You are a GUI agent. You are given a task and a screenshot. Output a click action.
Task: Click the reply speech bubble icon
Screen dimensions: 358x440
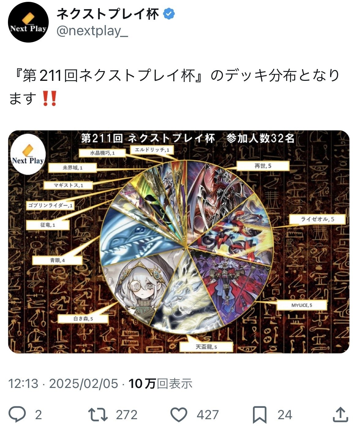point(17,414)
